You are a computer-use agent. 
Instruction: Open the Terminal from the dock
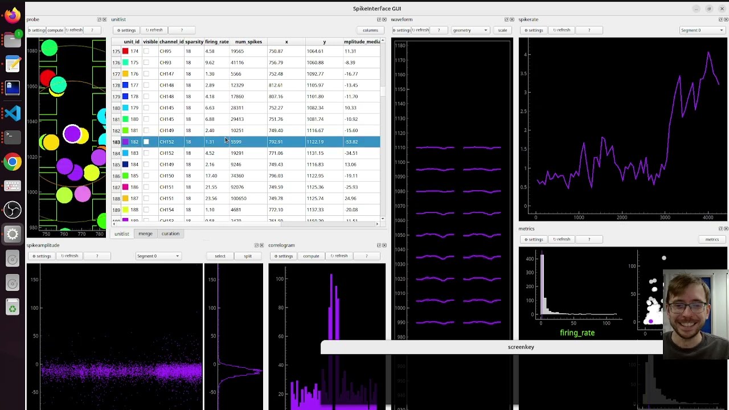point(13,137)
